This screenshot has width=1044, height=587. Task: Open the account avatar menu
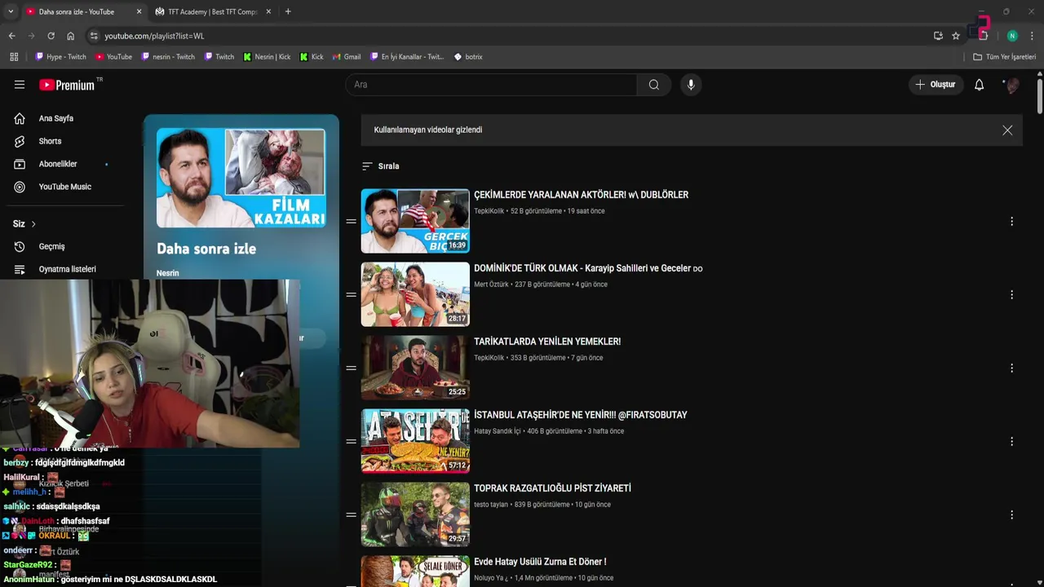pyautogui.click(x=1011, y=85)
